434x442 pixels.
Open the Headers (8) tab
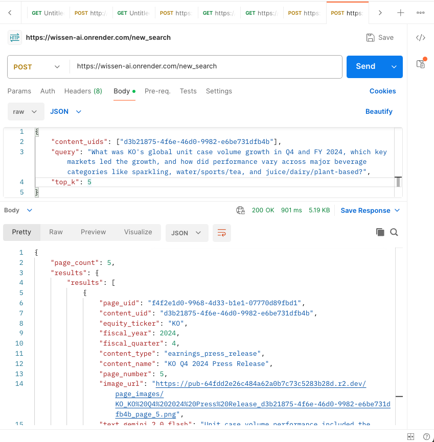coord(83,91)
